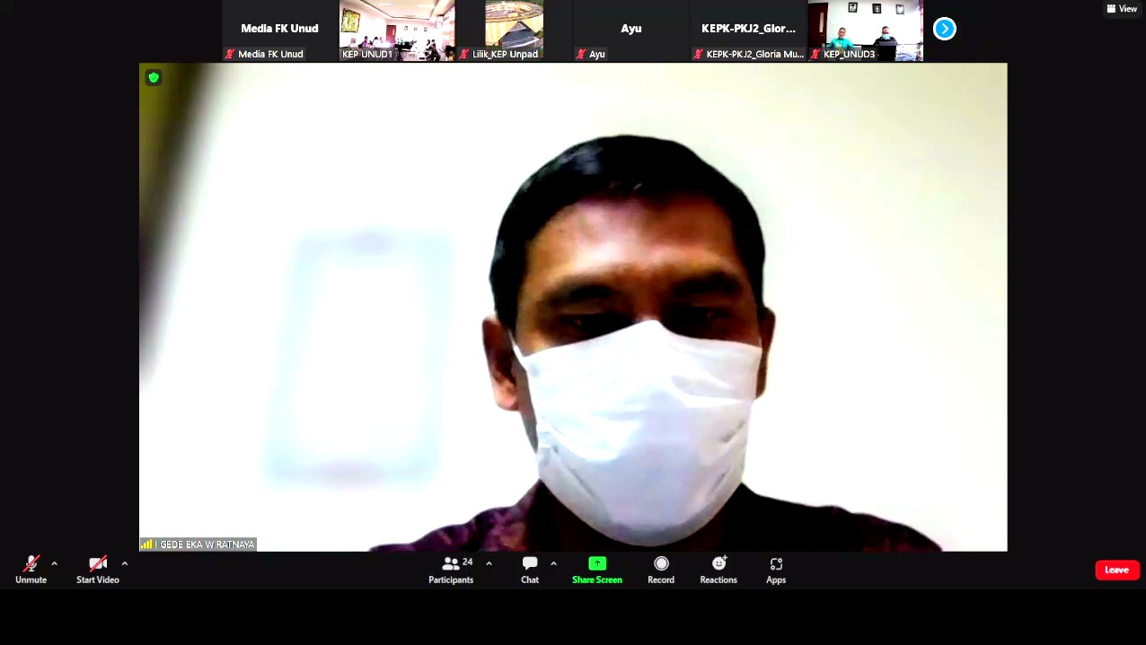Click the I GEDE EKA WIRATNAYA name label
1146x645 pixels.
tap(206, 545)
